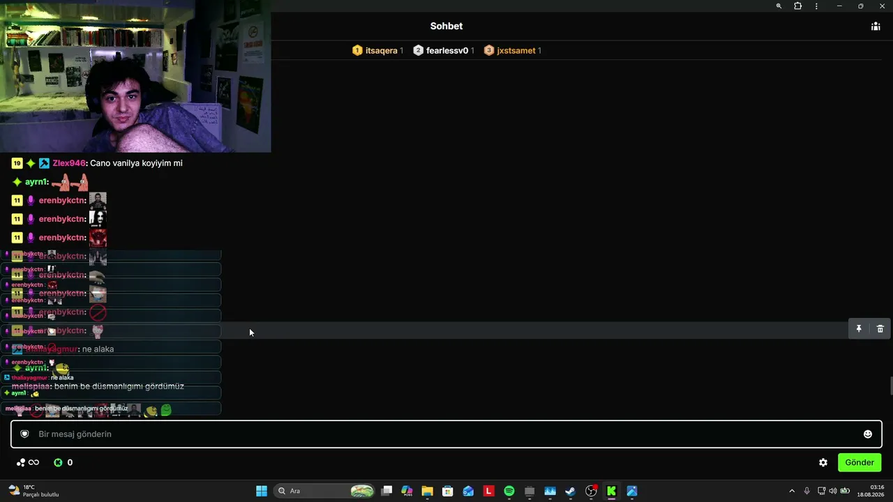Open fearlessv0's leaderboard profile
This screenshot has width=893, height=502.
447,50
